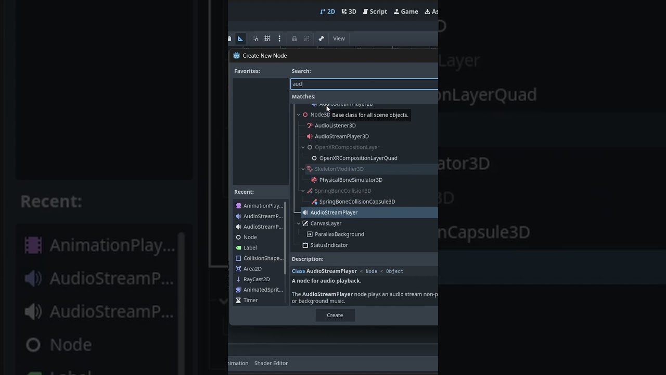Viewport: 666px width, 375px height.
Task: Open snapping options three-dot menu
Action: coord(279,39)
